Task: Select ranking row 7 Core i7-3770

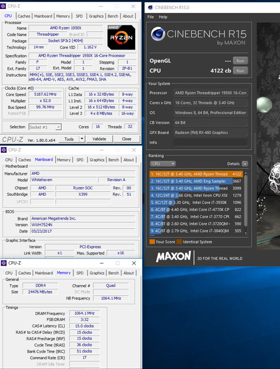Action: pos(196,216)
